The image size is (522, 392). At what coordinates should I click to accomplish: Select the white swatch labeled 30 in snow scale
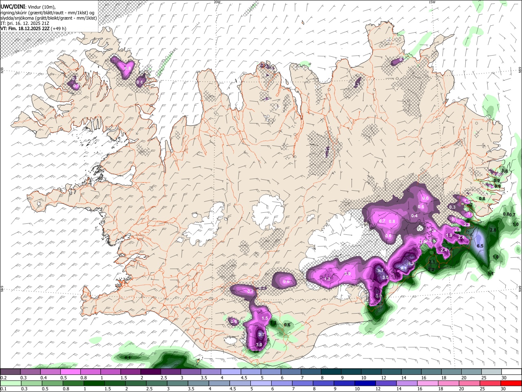pyautogui.click(x=511, y=372)
